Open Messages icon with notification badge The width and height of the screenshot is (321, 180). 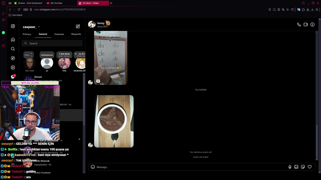pos(13,76)
